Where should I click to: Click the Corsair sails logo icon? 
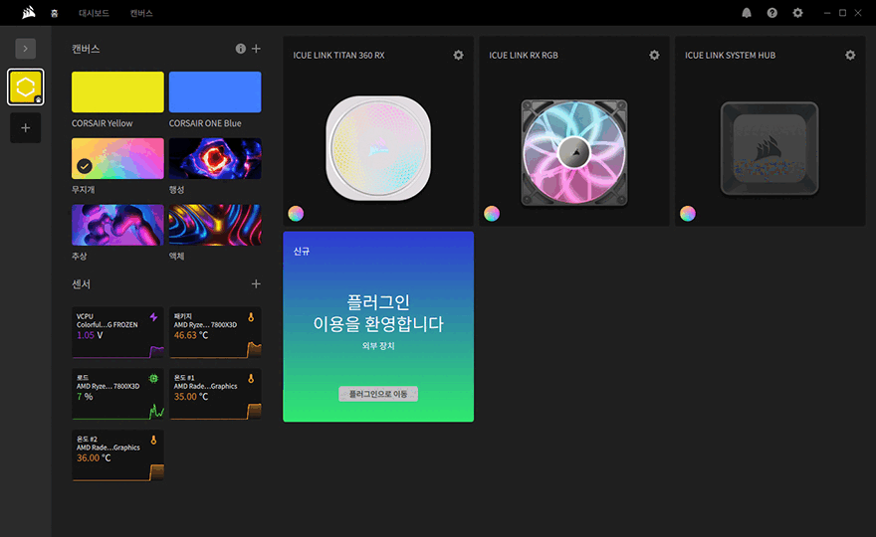tap(29, 12)
